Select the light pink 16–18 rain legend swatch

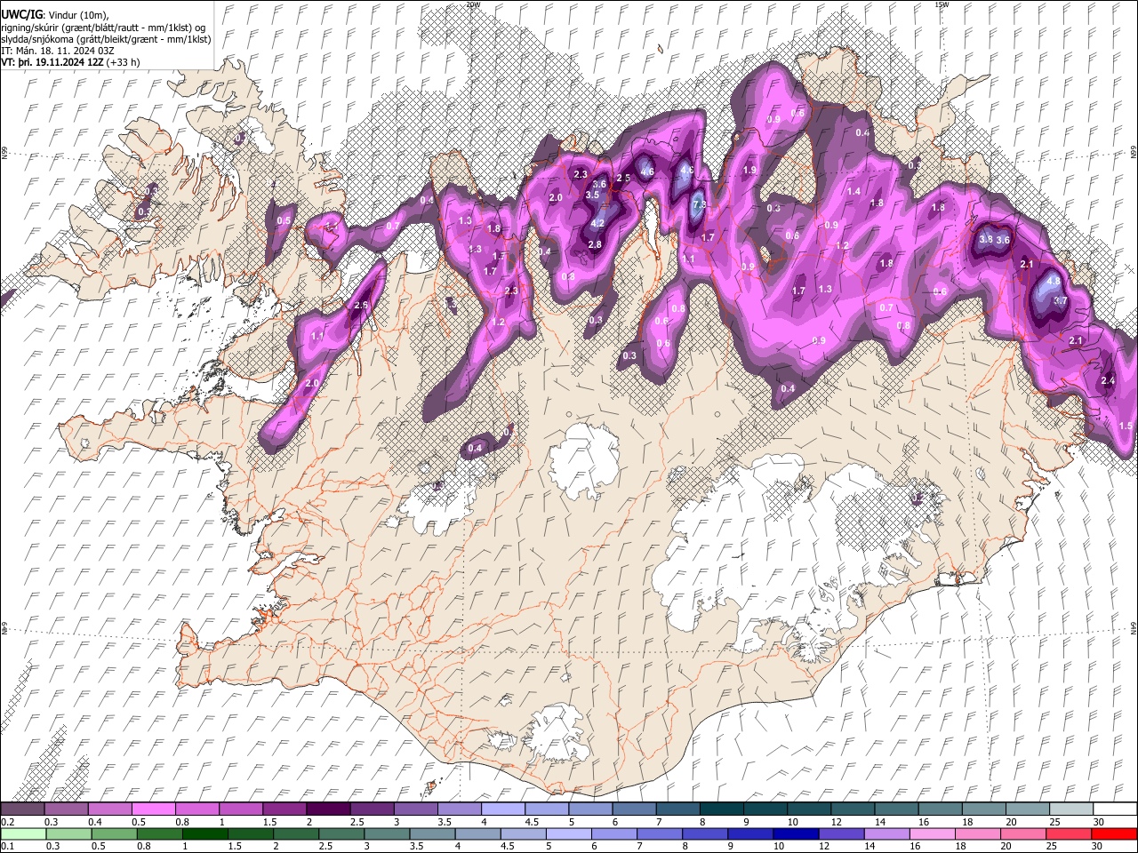click(x=934, y=833)
